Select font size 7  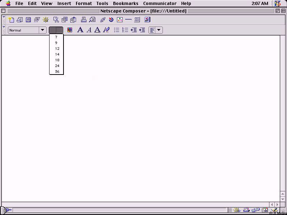[x=56, y=37]
